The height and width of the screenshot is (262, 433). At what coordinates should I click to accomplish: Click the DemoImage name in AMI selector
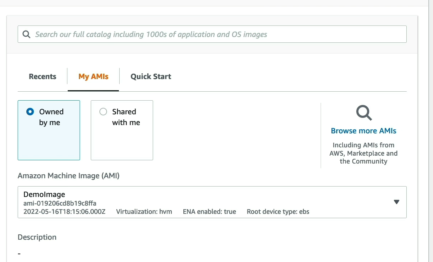click(44, 194)
